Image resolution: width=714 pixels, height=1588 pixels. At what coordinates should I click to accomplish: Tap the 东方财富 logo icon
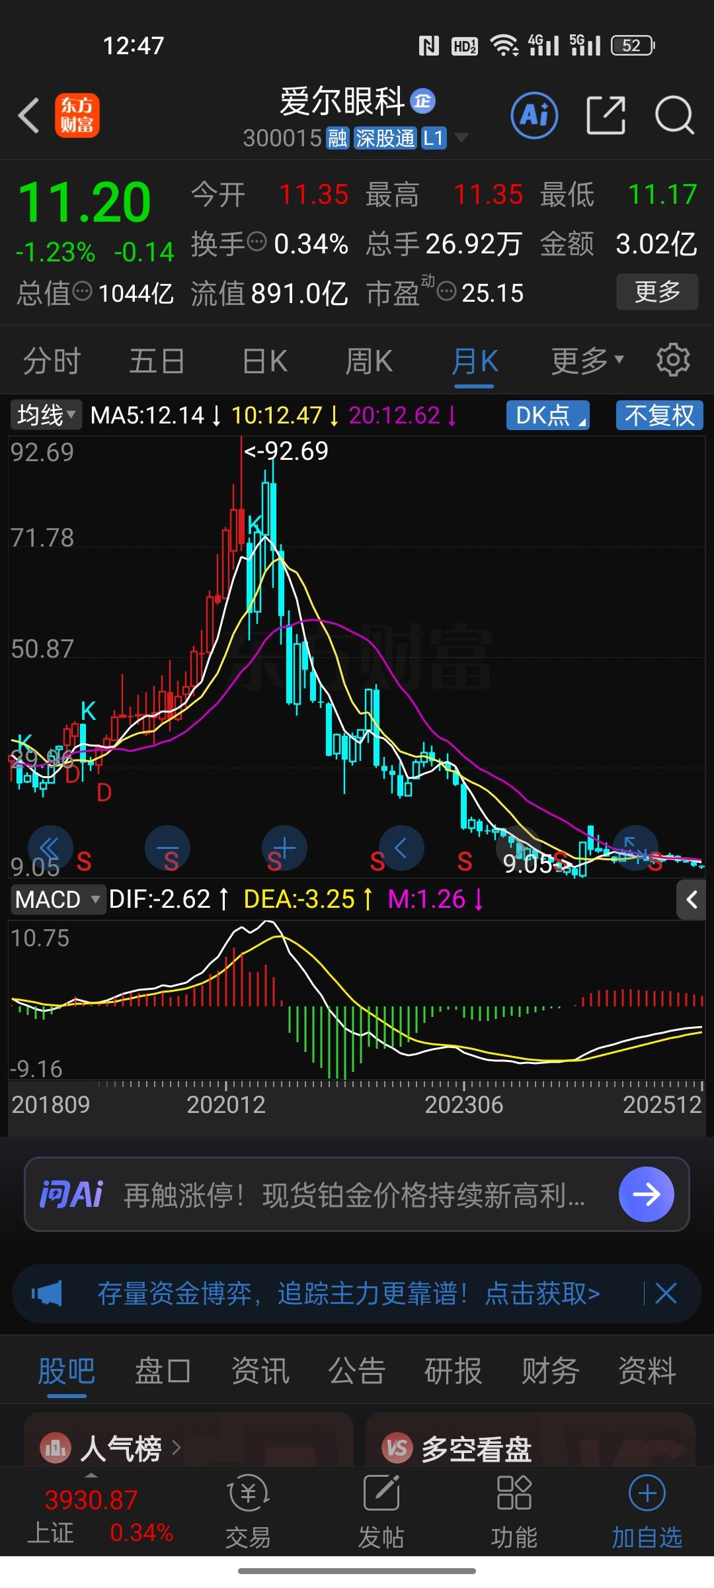tap(77, 115)
